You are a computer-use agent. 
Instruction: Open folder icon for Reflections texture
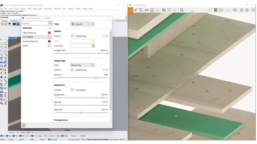click(x=72, y=90)
